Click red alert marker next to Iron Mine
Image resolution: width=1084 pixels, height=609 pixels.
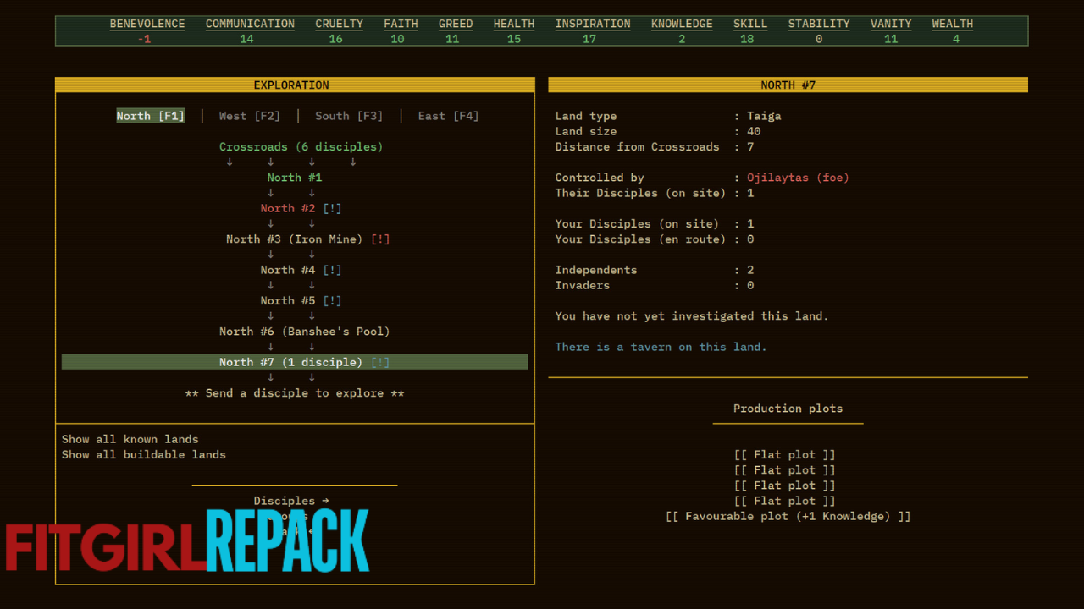pyautogui.click(x=380, y=239)
